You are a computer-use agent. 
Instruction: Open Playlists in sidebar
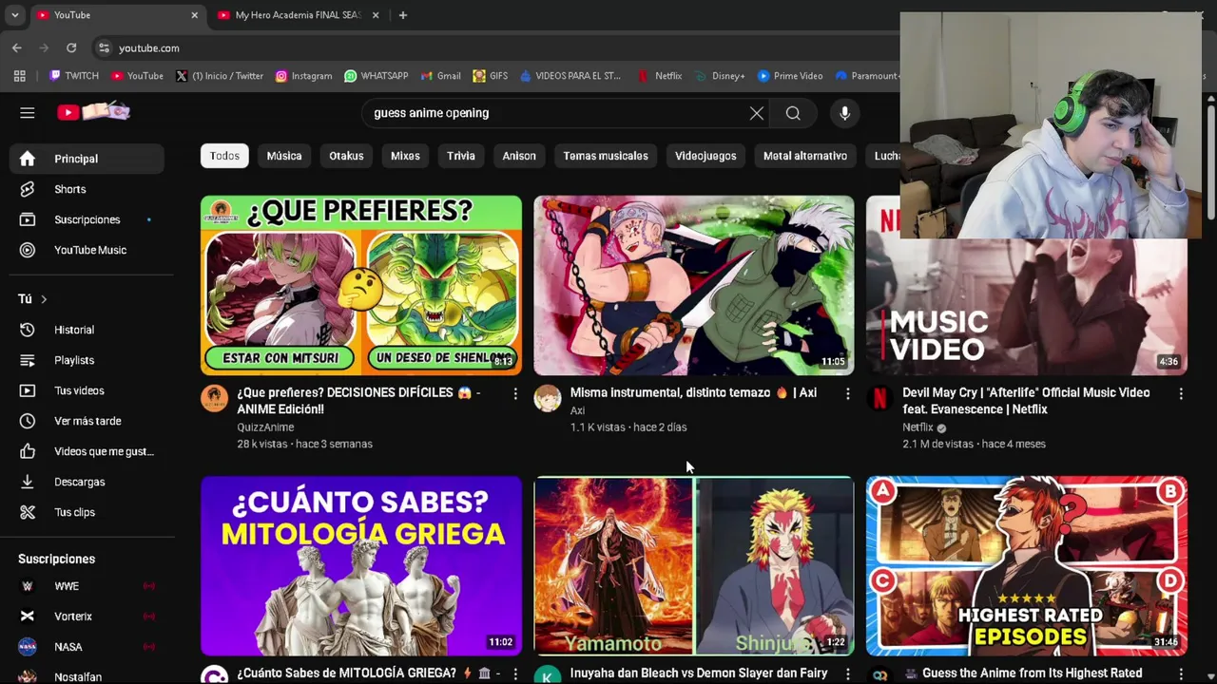87,360
